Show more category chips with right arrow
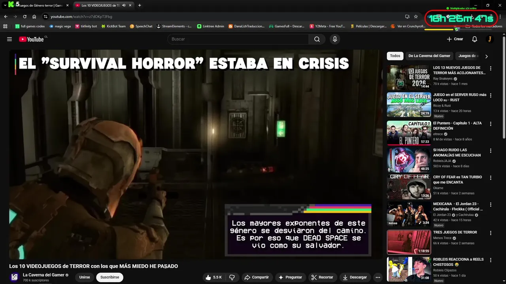Image resolution: width=506 pixels, height=284 pixels. pyautogui.click(x=486, y=56)
